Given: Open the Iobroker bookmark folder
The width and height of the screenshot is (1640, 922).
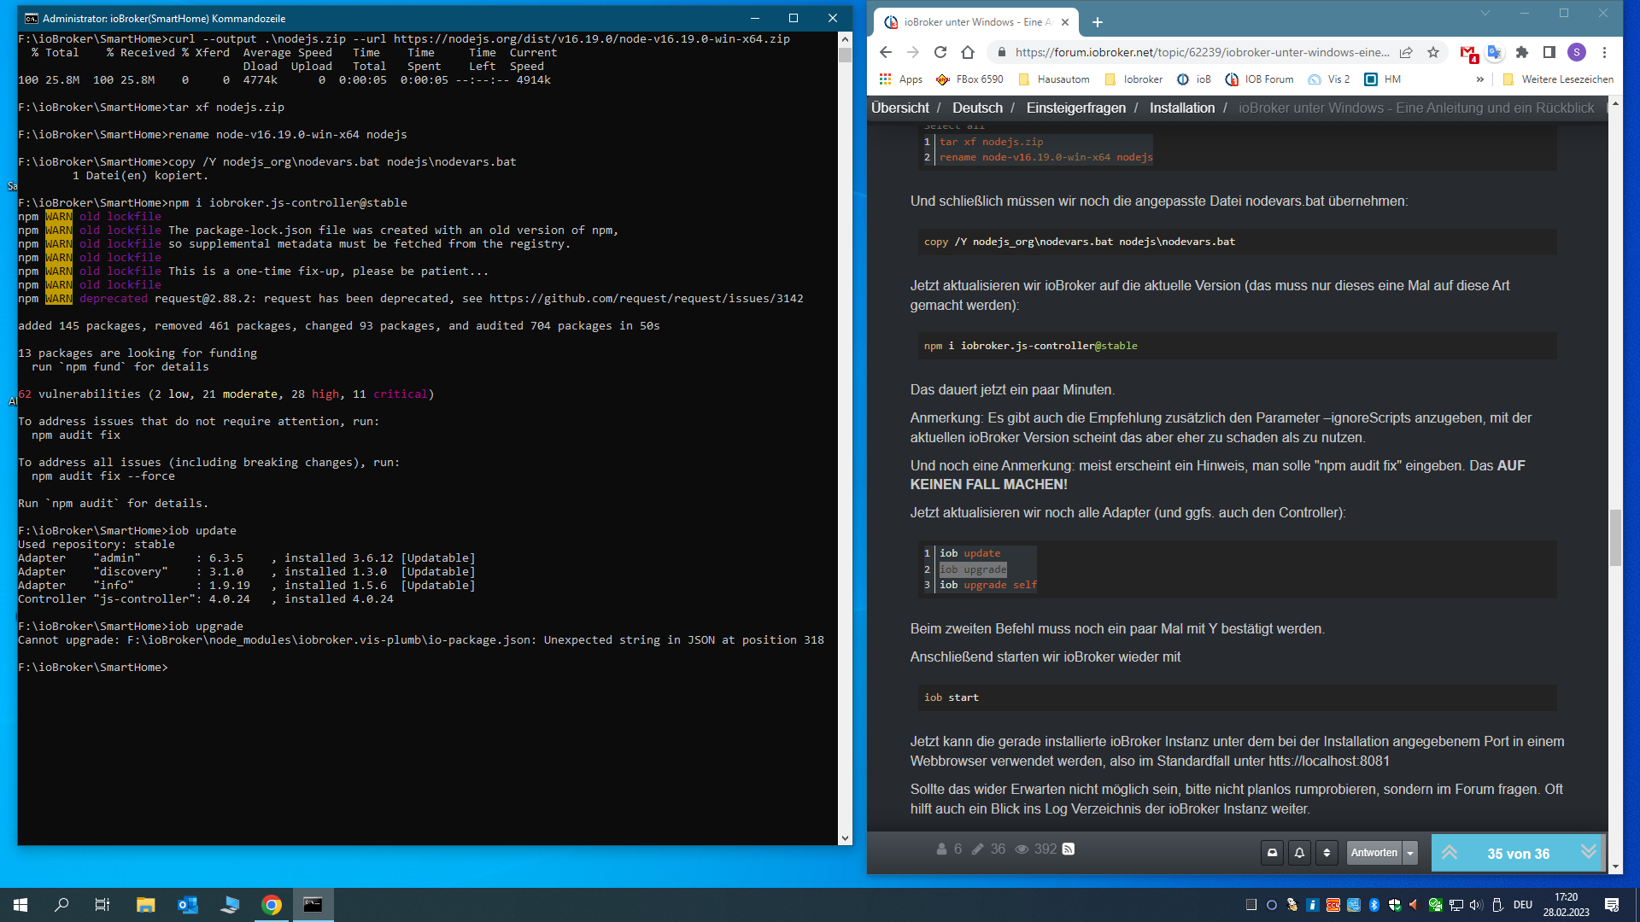Looking at the screenshot, I should (1133, 79).
